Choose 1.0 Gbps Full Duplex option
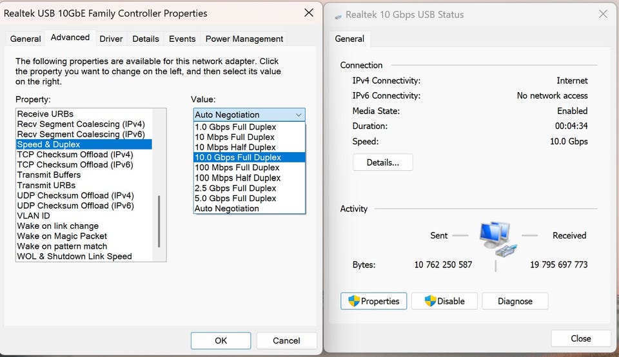The width and height of the screenshot is (619, 357). (x=249, y=127)
